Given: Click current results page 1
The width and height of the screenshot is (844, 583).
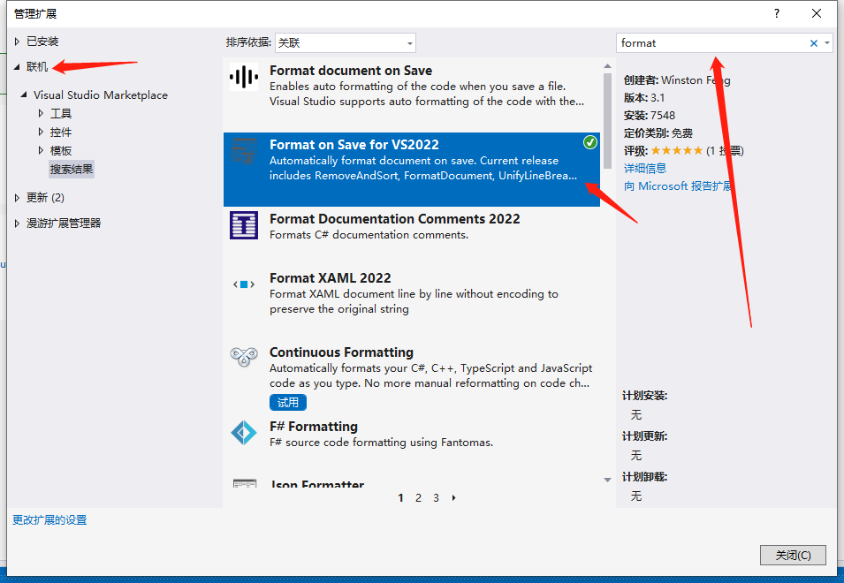Looking at the screenshot, I should click(x=400, y=498).
